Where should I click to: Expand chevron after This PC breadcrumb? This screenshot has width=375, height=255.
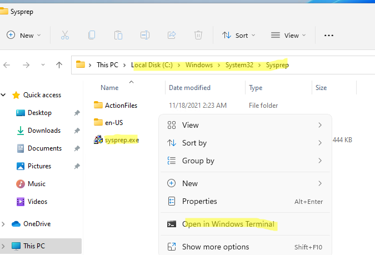124,65
